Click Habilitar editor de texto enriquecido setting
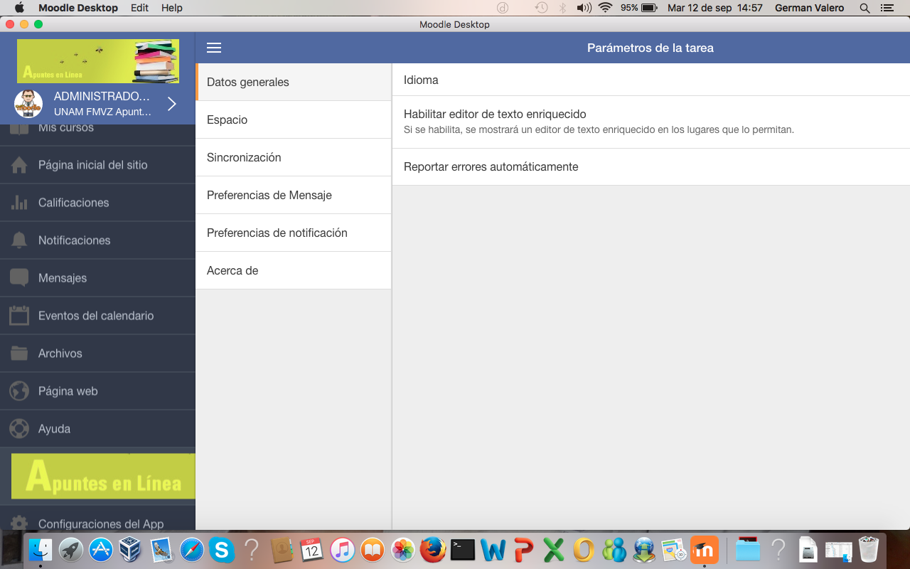The width and height of the screenshot is (910, 569). [651, 122]
